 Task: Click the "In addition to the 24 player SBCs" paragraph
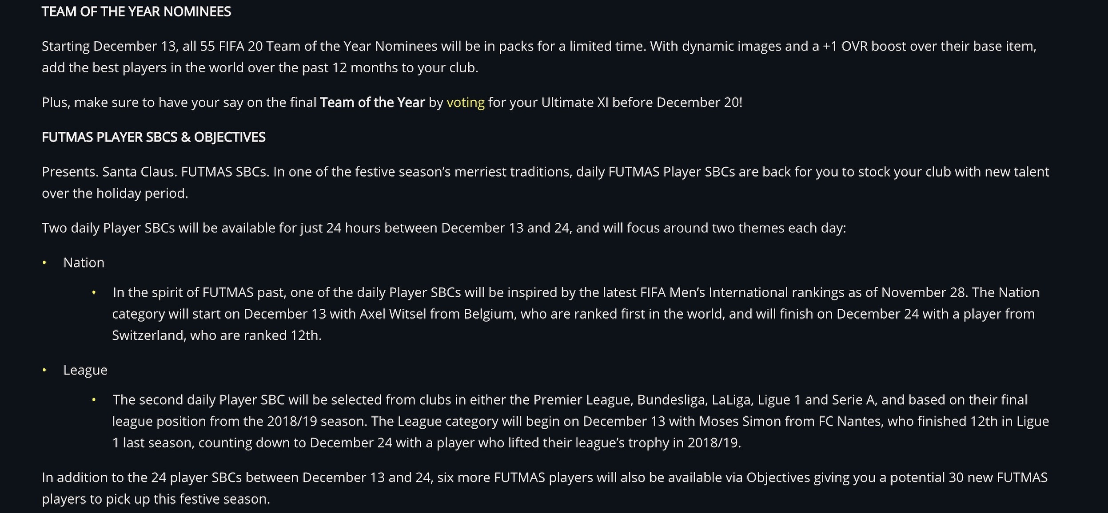[x=545, y=488]
